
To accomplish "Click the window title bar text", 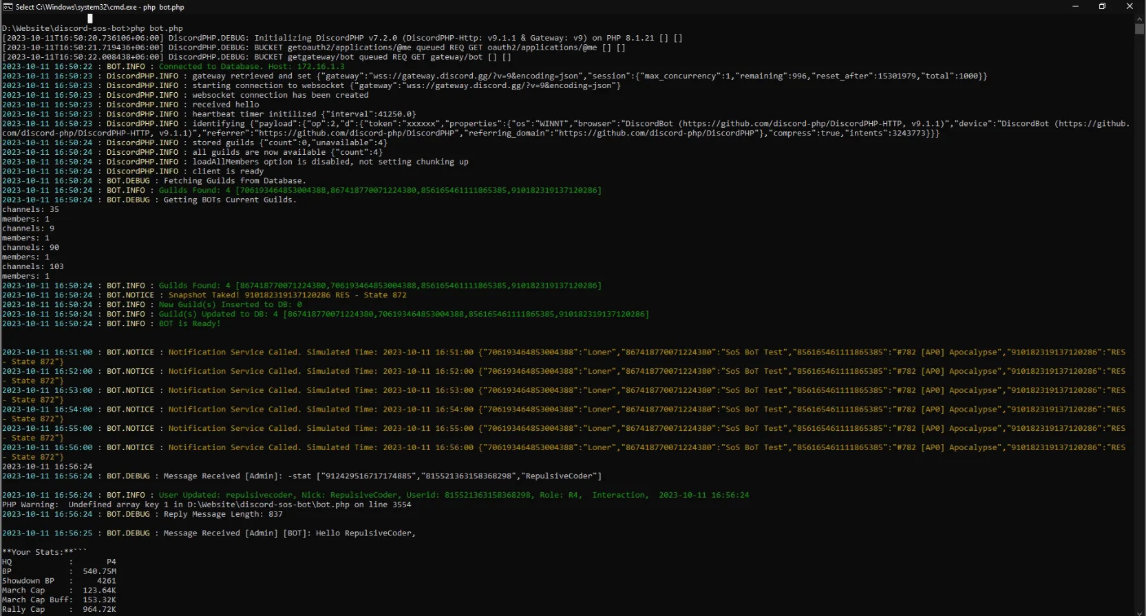I will point(100,7).
